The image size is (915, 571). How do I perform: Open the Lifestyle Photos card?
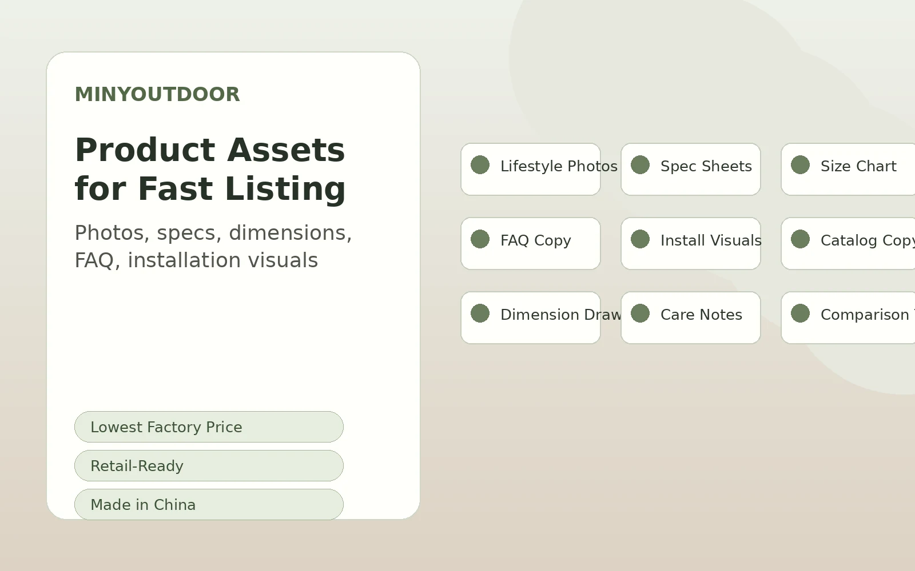pyautogui.click(x=531, y=170)
